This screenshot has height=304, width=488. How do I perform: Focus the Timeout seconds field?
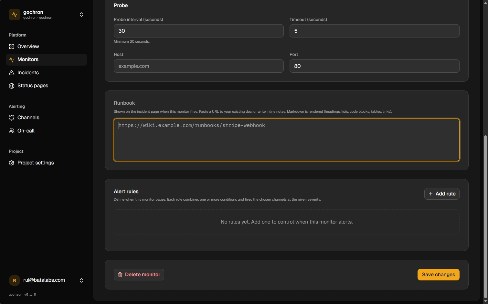pos(374,31)
